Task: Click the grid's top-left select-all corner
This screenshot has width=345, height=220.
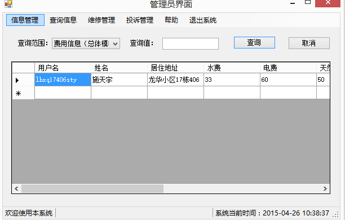Action: (23, 68)
